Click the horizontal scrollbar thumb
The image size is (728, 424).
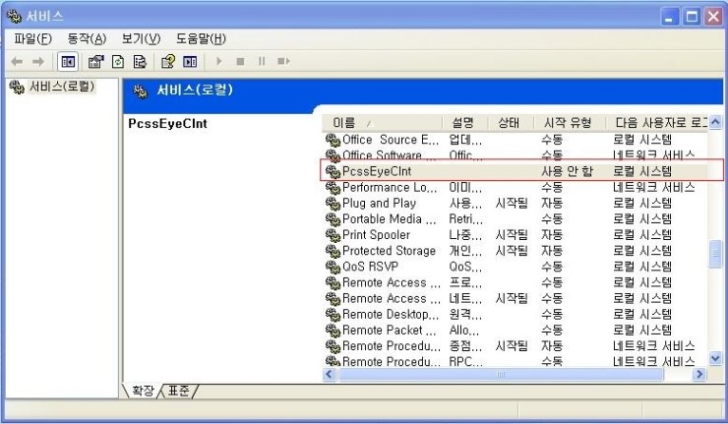click(501, 374)
